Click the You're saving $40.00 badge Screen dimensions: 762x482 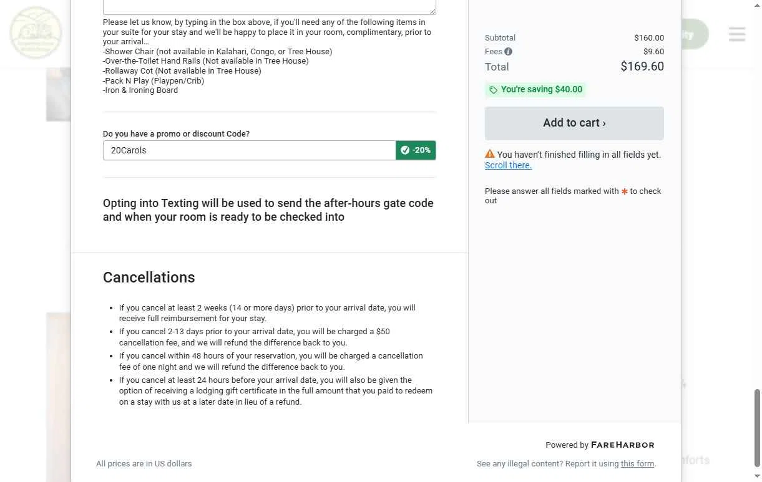(535, 90)
